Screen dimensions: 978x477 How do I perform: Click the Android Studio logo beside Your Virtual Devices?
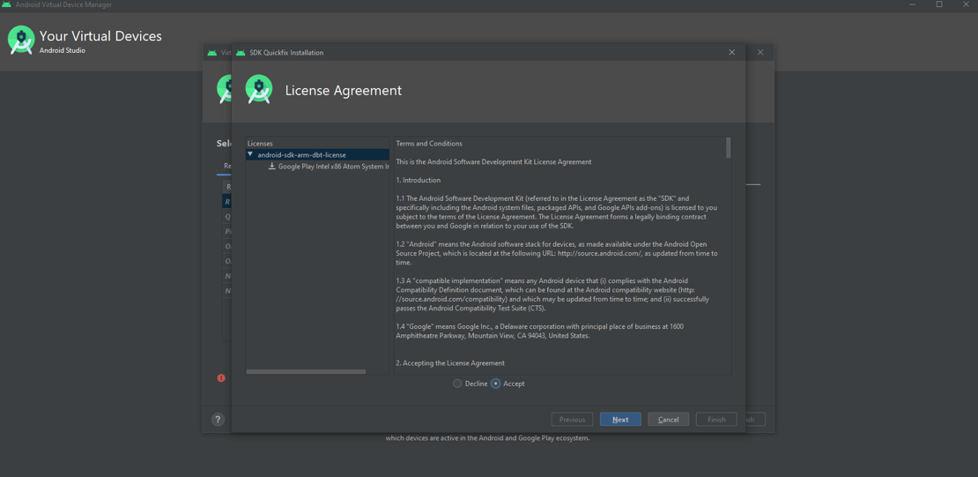[21, 40]
